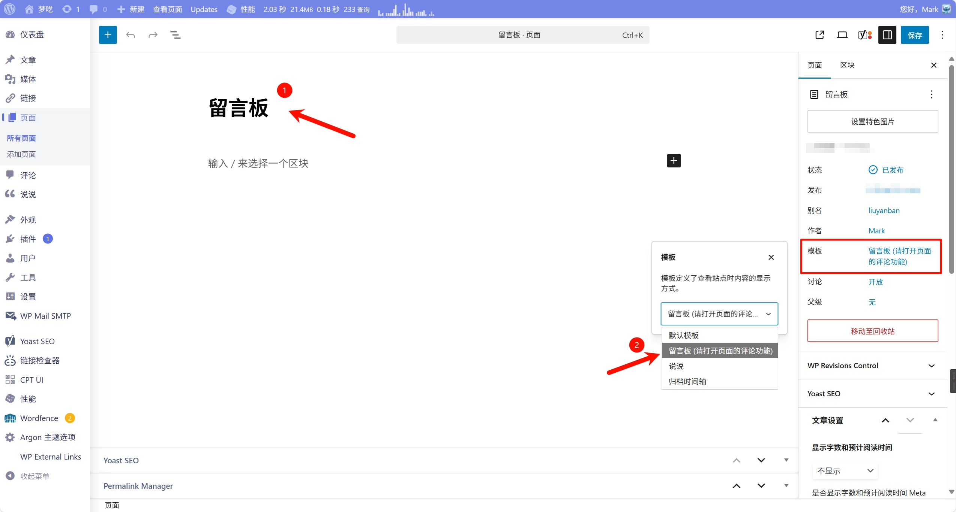Image resolution: width=956 pixels, height=512 pixels.
Task: Open the 无 parent page setting
Action: [872, 302]
